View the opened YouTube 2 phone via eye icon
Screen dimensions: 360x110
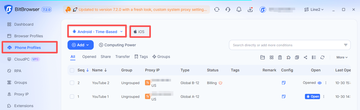pyautogui.click(x=319, y=83)
